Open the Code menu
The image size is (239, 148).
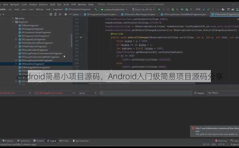click(x=24, y=5)
